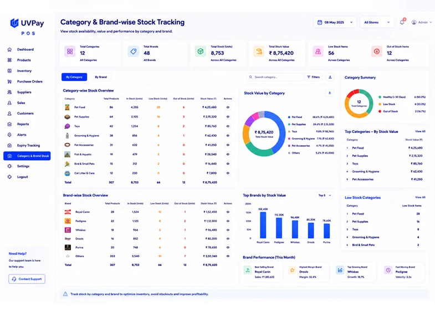
Task: Click the Total Brands tag icon
Action: (x=134, y=52)
